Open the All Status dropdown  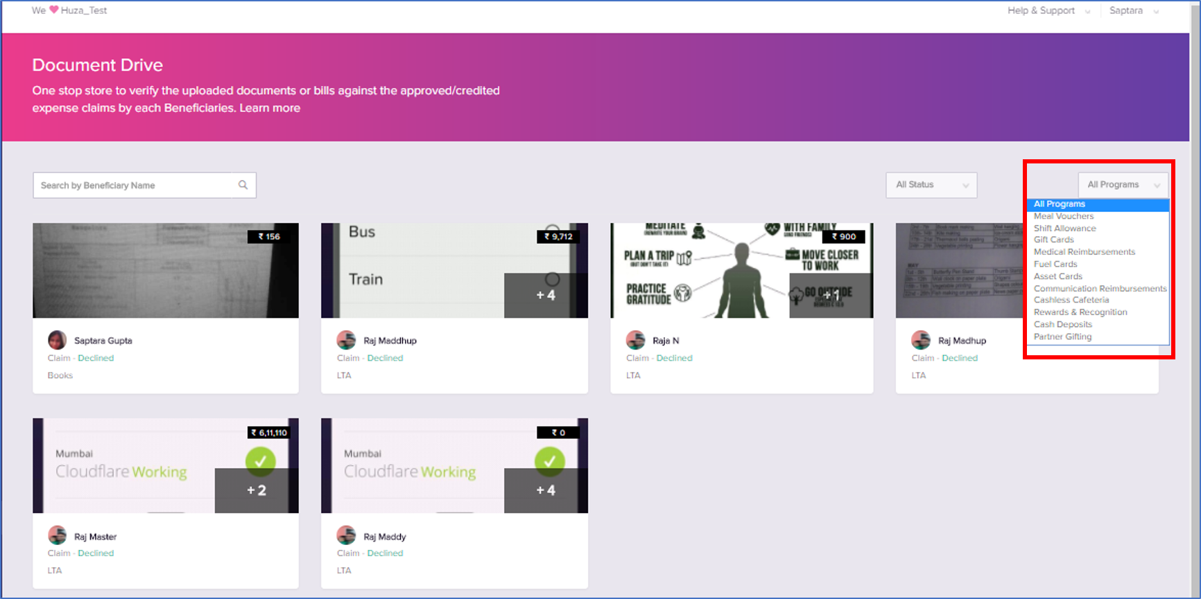pos(931,185)
